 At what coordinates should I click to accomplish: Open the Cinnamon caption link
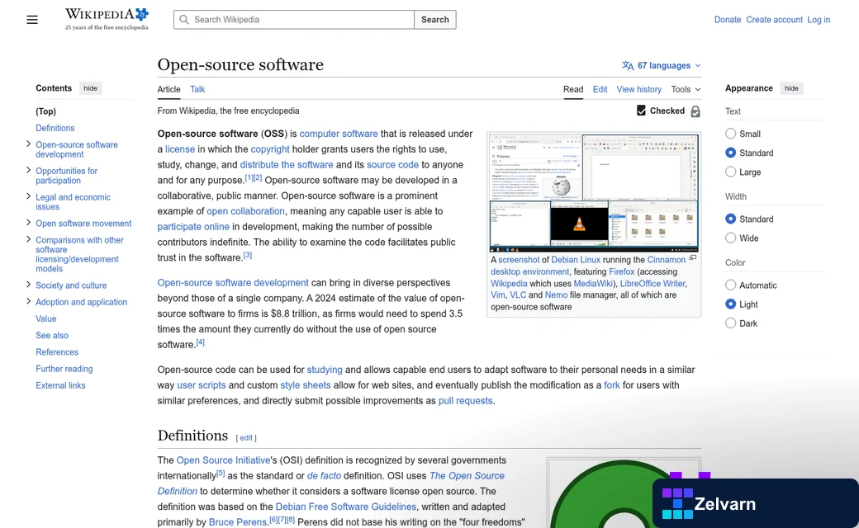pos(667,260)
